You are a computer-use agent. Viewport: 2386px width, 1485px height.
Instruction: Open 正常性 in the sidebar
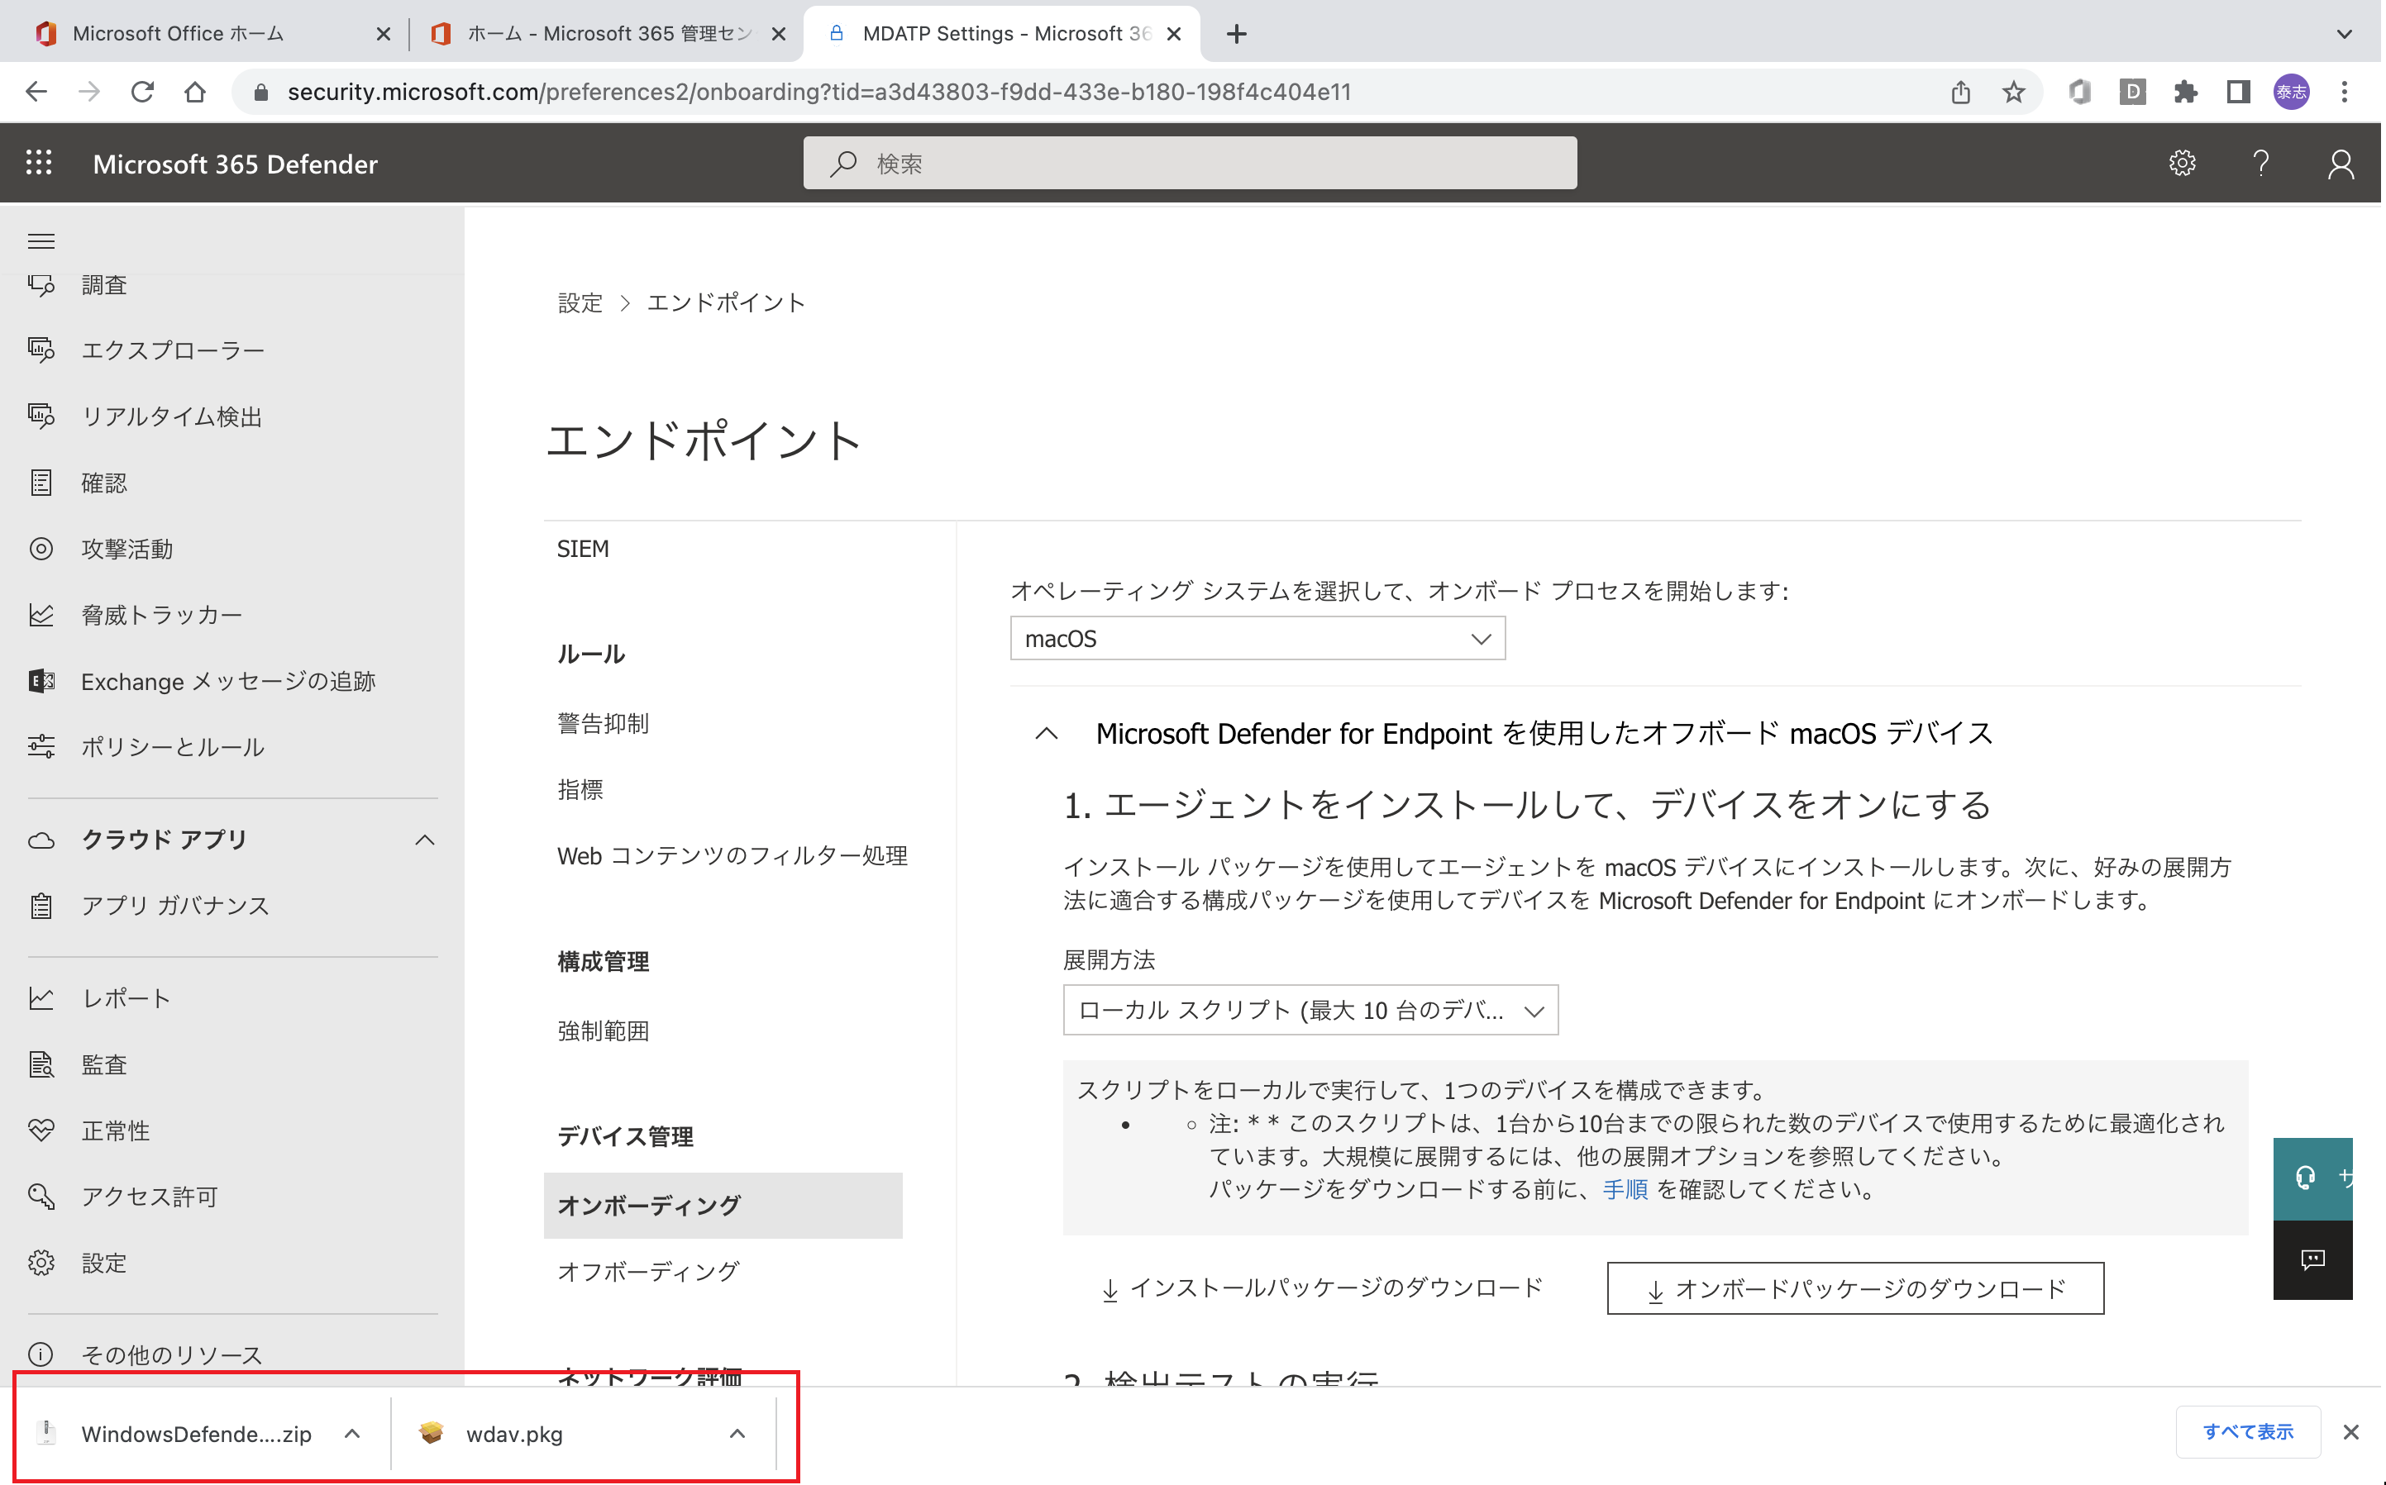click(116, 1130)
